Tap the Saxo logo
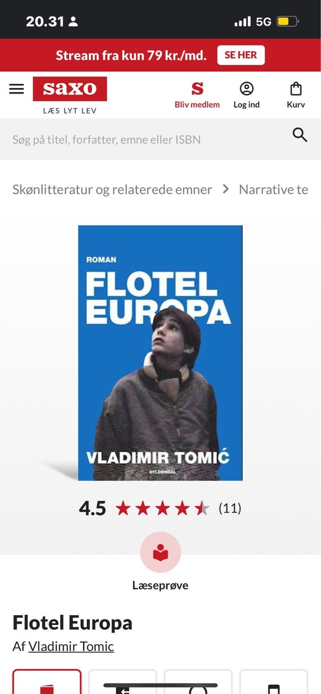321x694 pixels. pos(70,89)
